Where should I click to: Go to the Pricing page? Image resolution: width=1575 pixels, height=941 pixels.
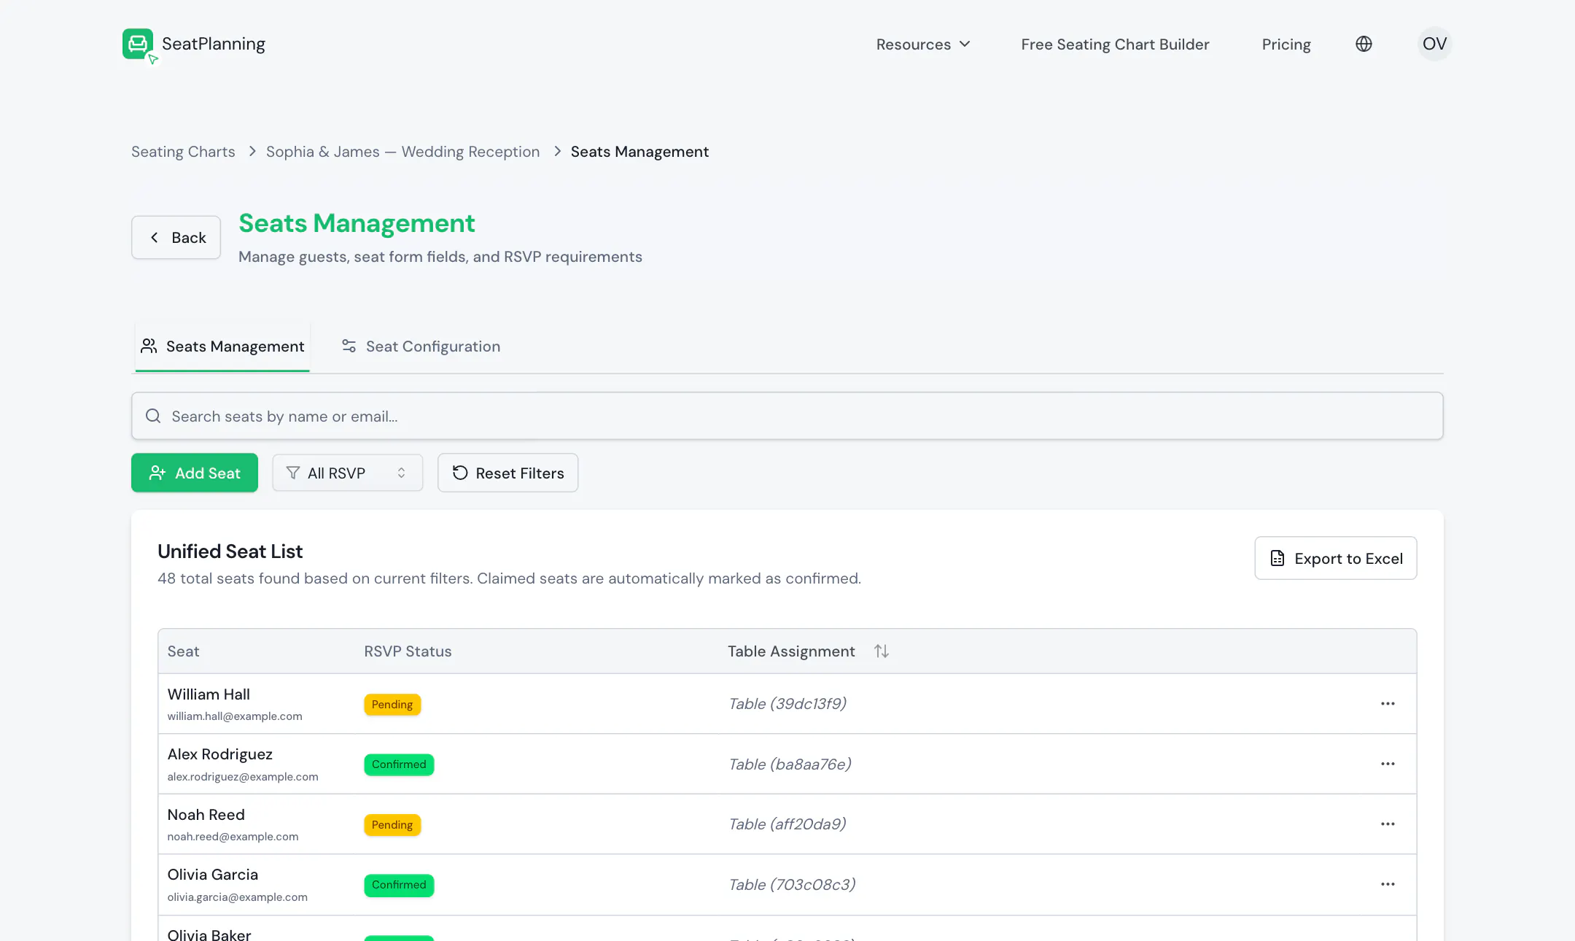(x=1286, y=44)
